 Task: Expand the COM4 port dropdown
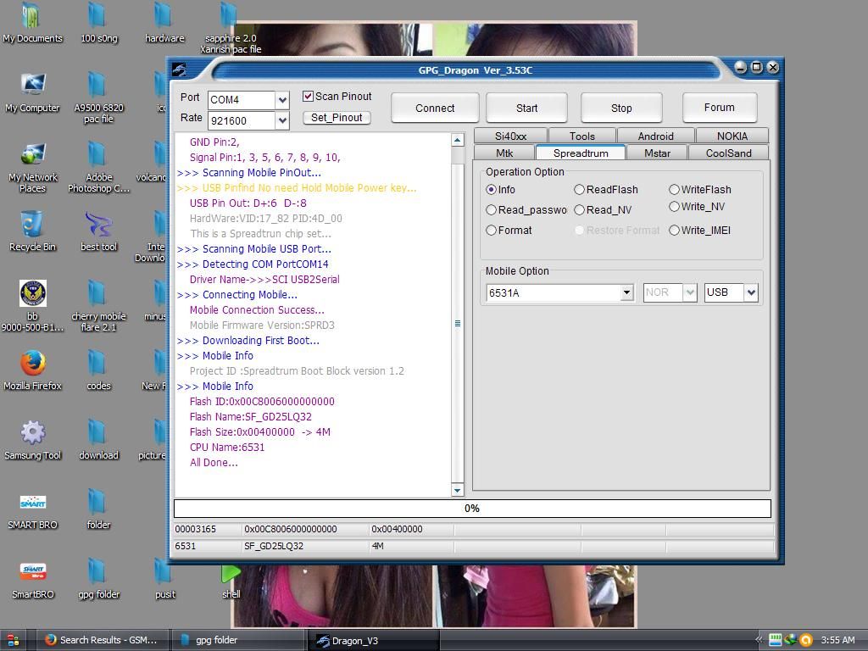coord(282,100)
